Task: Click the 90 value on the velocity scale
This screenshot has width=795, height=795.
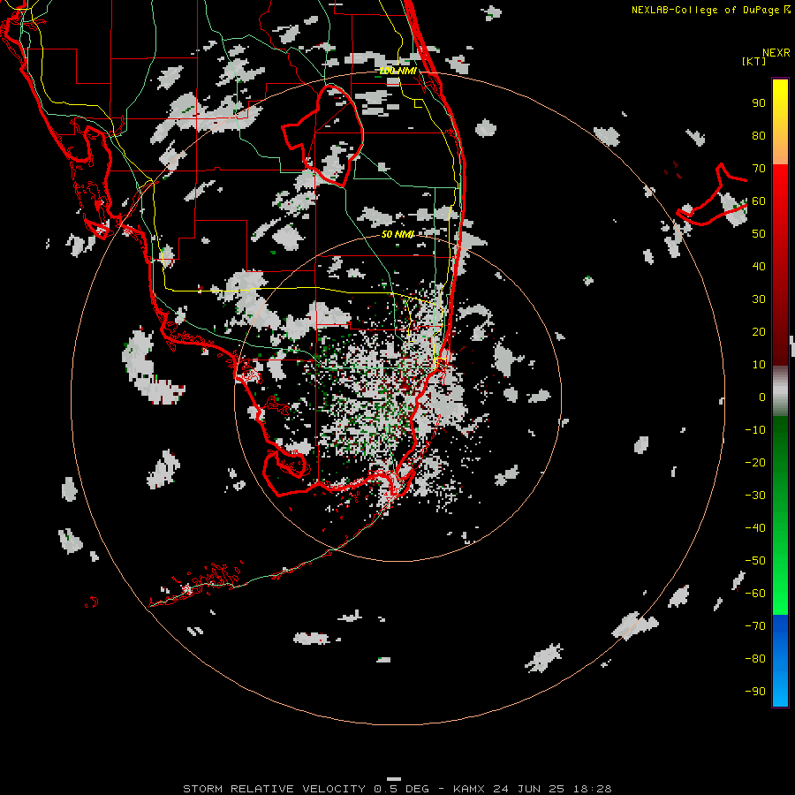Action: coord(759,103)
